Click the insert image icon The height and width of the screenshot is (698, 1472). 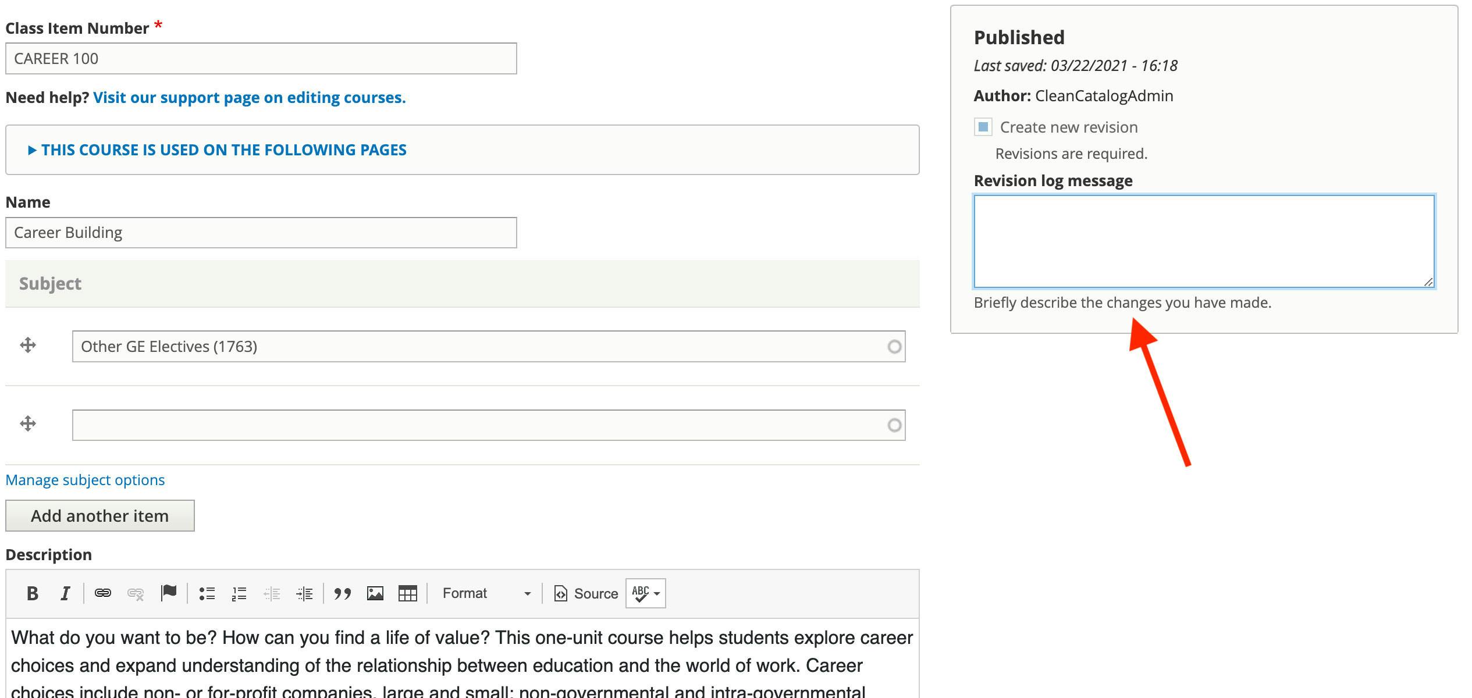click(375, 593)
